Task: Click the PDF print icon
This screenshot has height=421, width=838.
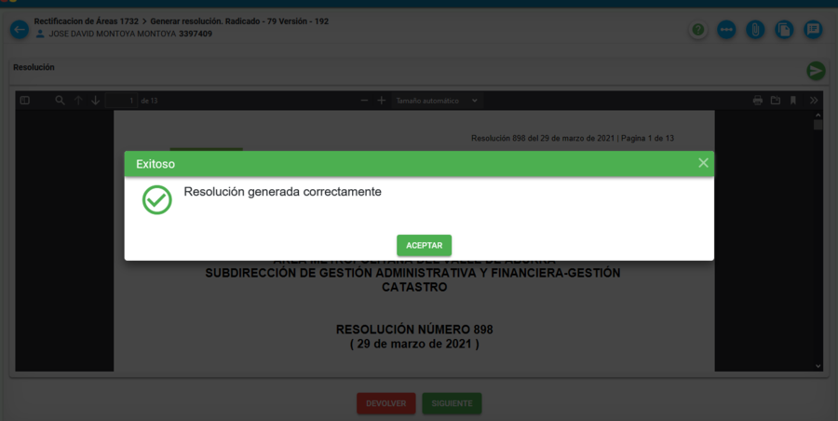Action: pyautogui.click(x=758, y=101)
